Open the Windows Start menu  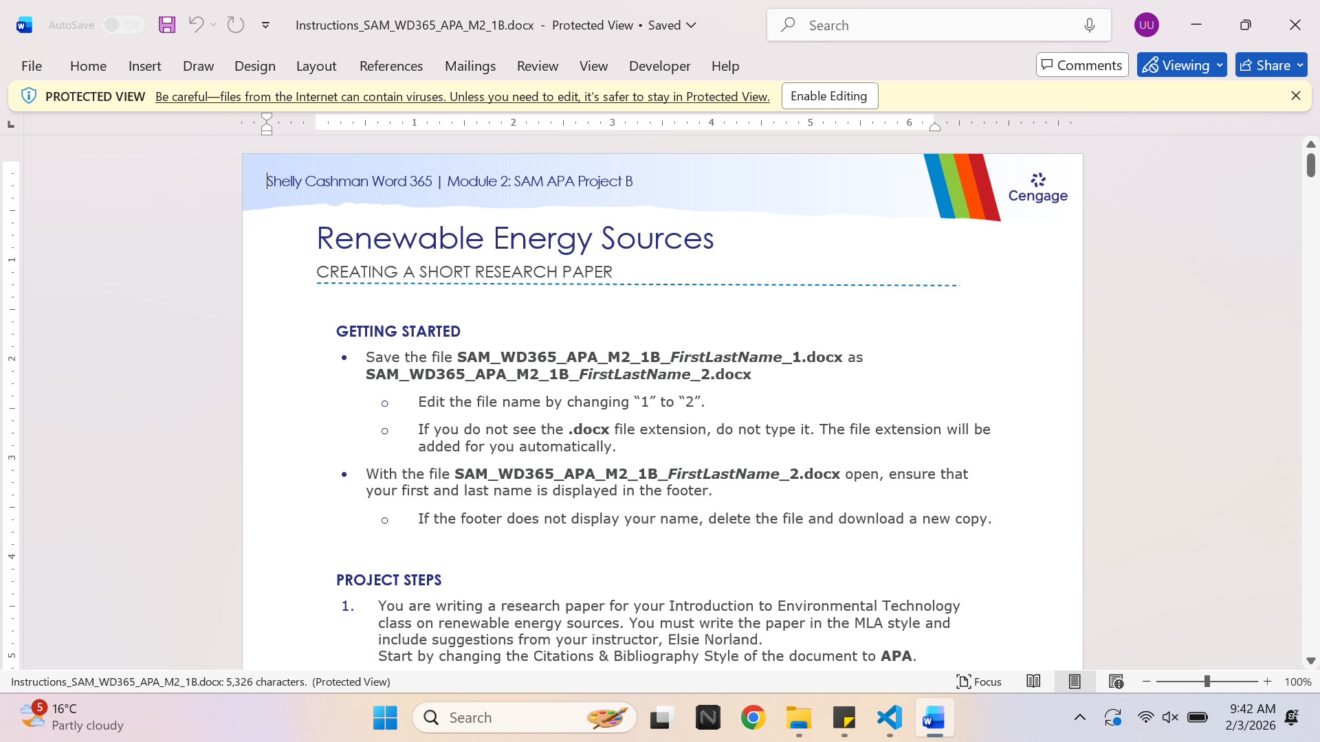pos(385,718)
